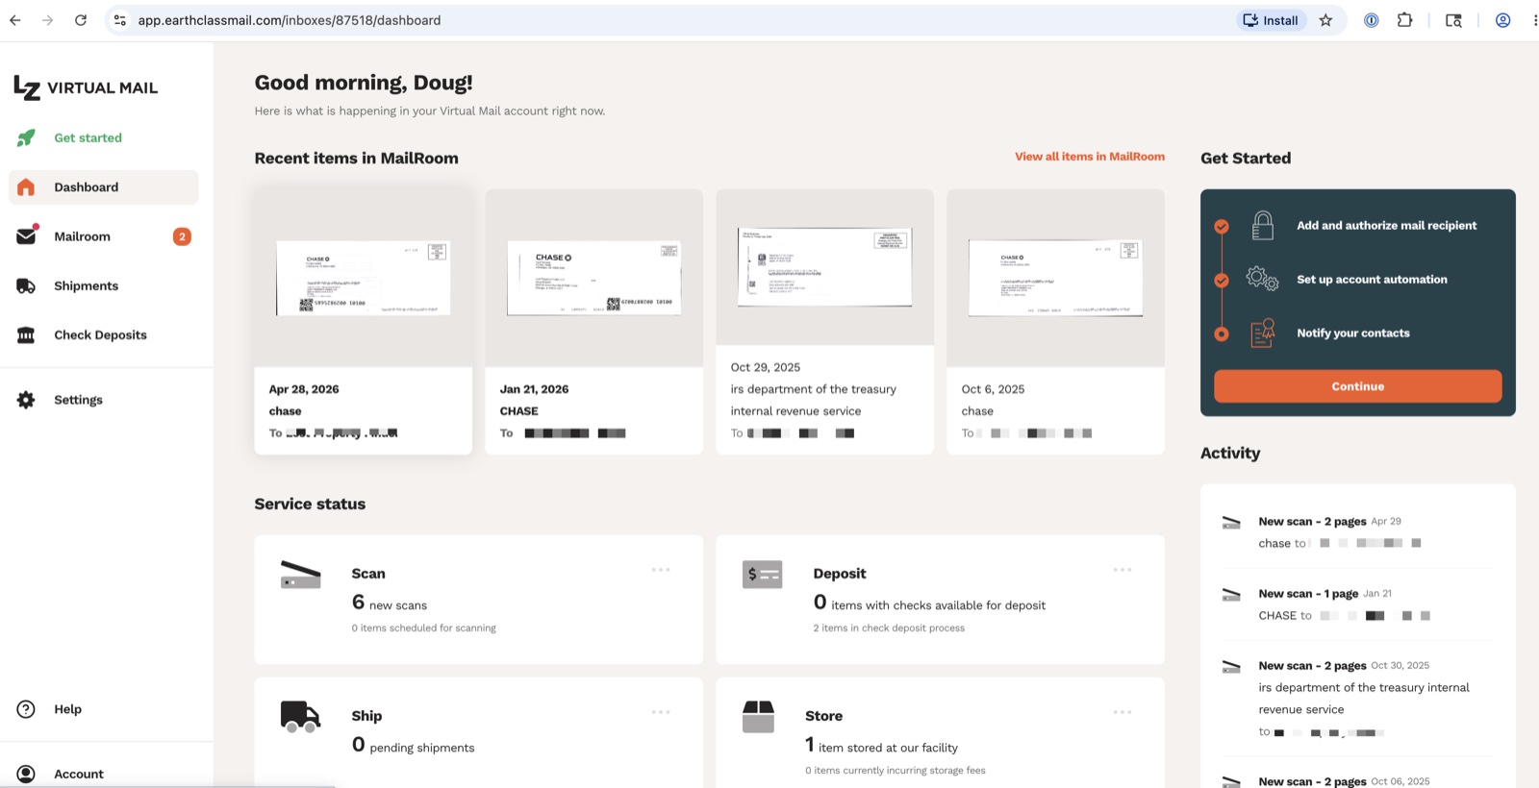The image size is (1539, 788).
Task: Click 'New scan - 2 pages' Oct 30, 2025 activity
Action: pos(1312,666)
